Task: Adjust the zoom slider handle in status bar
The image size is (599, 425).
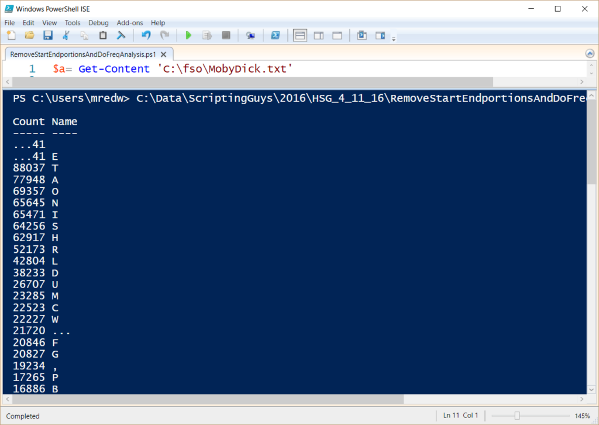Action: tap(517, 416)
